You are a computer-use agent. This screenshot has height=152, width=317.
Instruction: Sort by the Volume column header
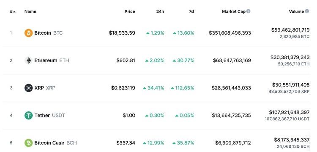296,11
